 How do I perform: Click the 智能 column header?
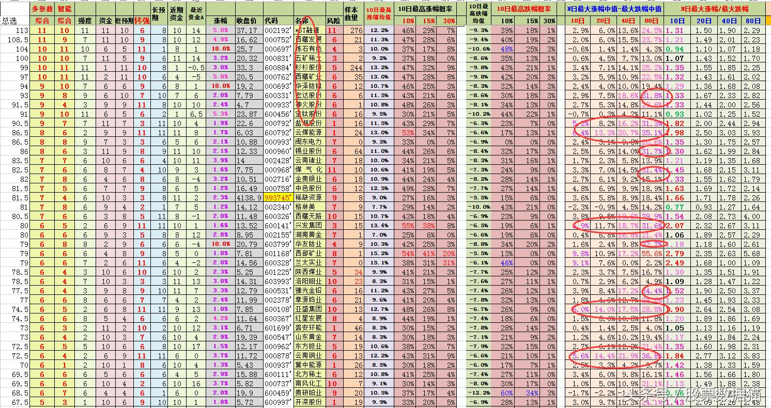65,9
